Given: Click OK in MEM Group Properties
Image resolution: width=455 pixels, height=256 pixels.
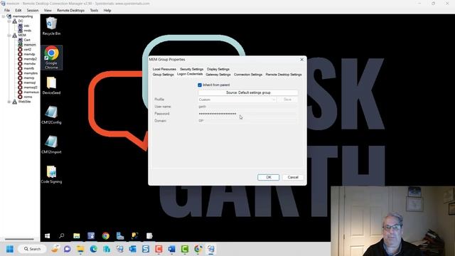Looking at the screenshot, I should click(x=269, y=177).
